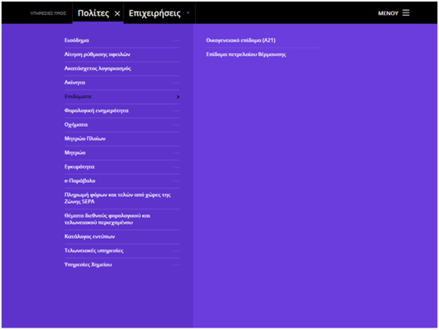Screen dimensions: 439x330
Task: Expand Οχήματα using its ellipsis icon
Action: click(x=176, y=125)
